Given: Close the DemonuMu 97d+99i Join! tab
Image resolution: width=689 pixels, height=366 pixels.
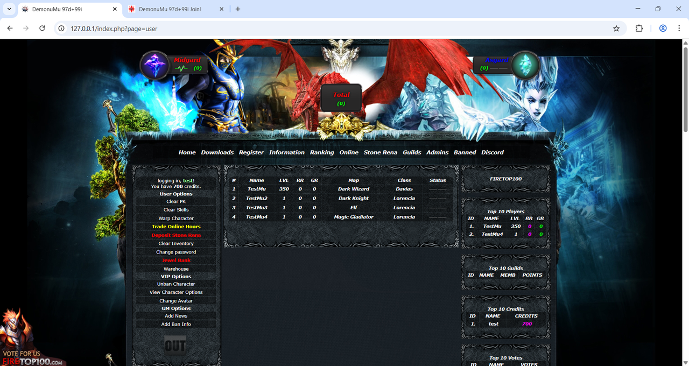Looking at the screenshot, I should (222, 9).
